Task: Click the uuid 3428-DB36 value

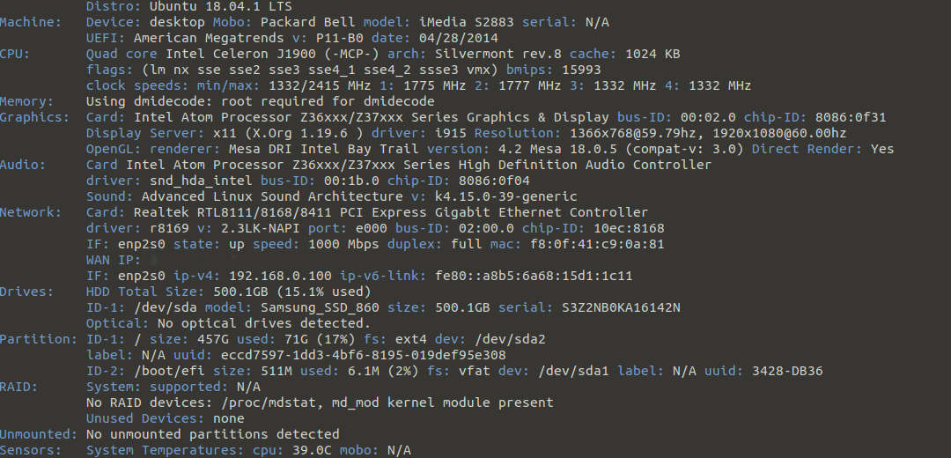Action: click(787, 371)
